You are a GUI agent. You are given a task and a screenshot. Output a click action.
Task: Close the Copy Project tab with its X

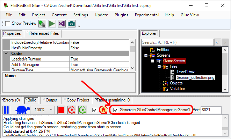65,99
